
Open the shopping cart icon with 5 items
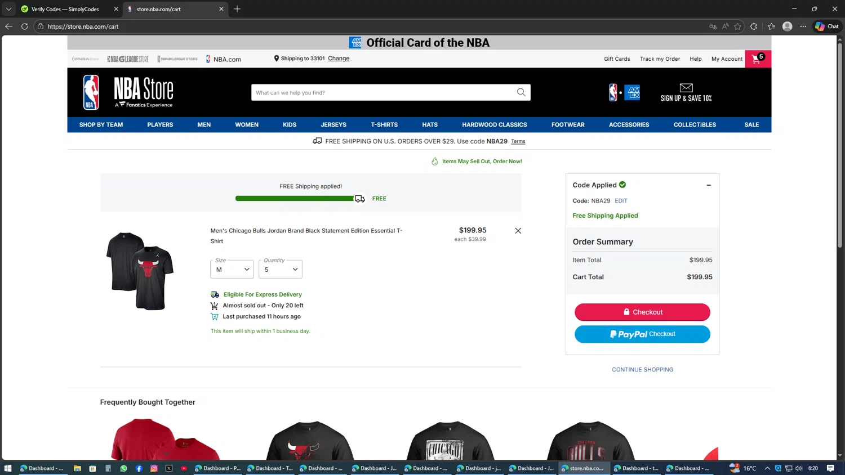click(x=758, y=59)
